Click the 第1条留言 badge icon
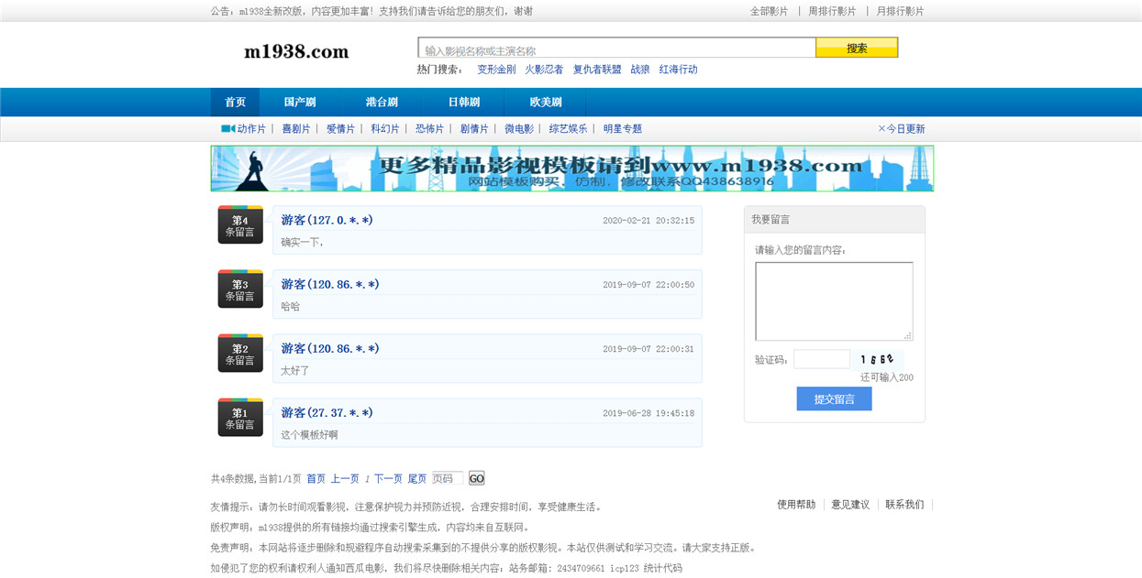The height and width of the screenshot is (578, 1142). (240, 417)
